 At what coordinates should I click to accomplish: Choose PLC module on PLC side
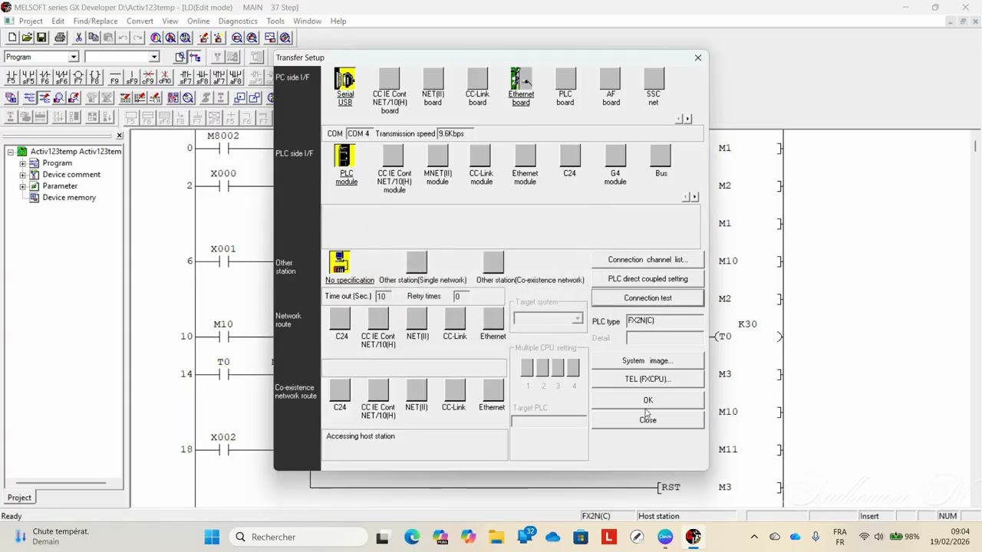[345, 156]
